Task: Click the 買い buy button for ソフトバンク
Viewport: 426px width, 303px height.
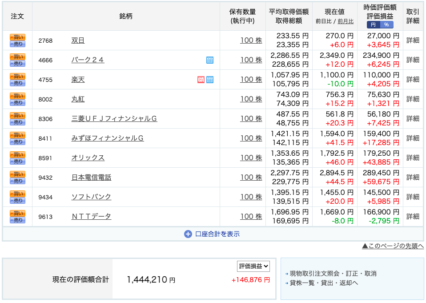Action: 17,194
